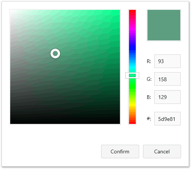Click the Cancel button
This screenshot has width=192, height=170.
162,151
